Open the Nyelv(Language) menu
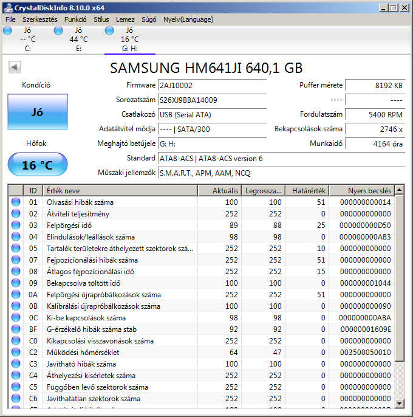 point(188,19)
